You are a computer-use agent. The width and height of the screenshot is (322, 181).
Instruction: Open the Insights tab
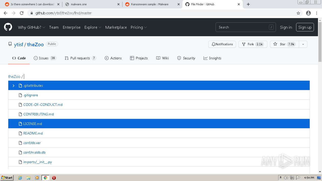(213, 58)
